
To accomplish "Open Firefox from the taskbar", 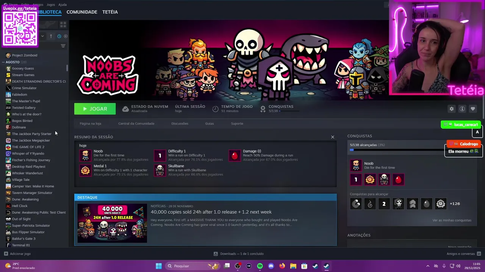I will coord(282,266).
